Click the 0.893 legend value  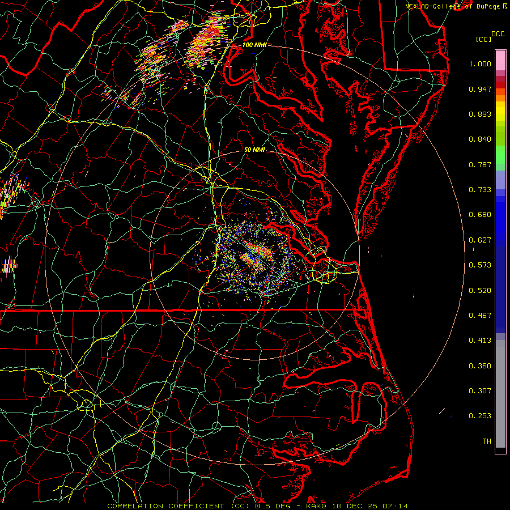(x=480, y=114)
